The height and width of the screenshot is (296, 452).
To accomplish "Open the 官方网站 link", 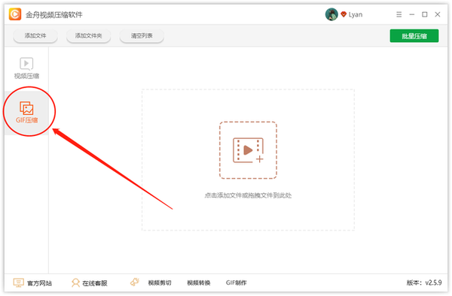I will tap(39, 283).
